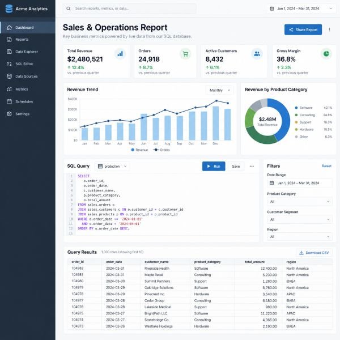This screenshot has width=340, height=340.
Task: Click the Share Report button
Action: coord(303,29)
